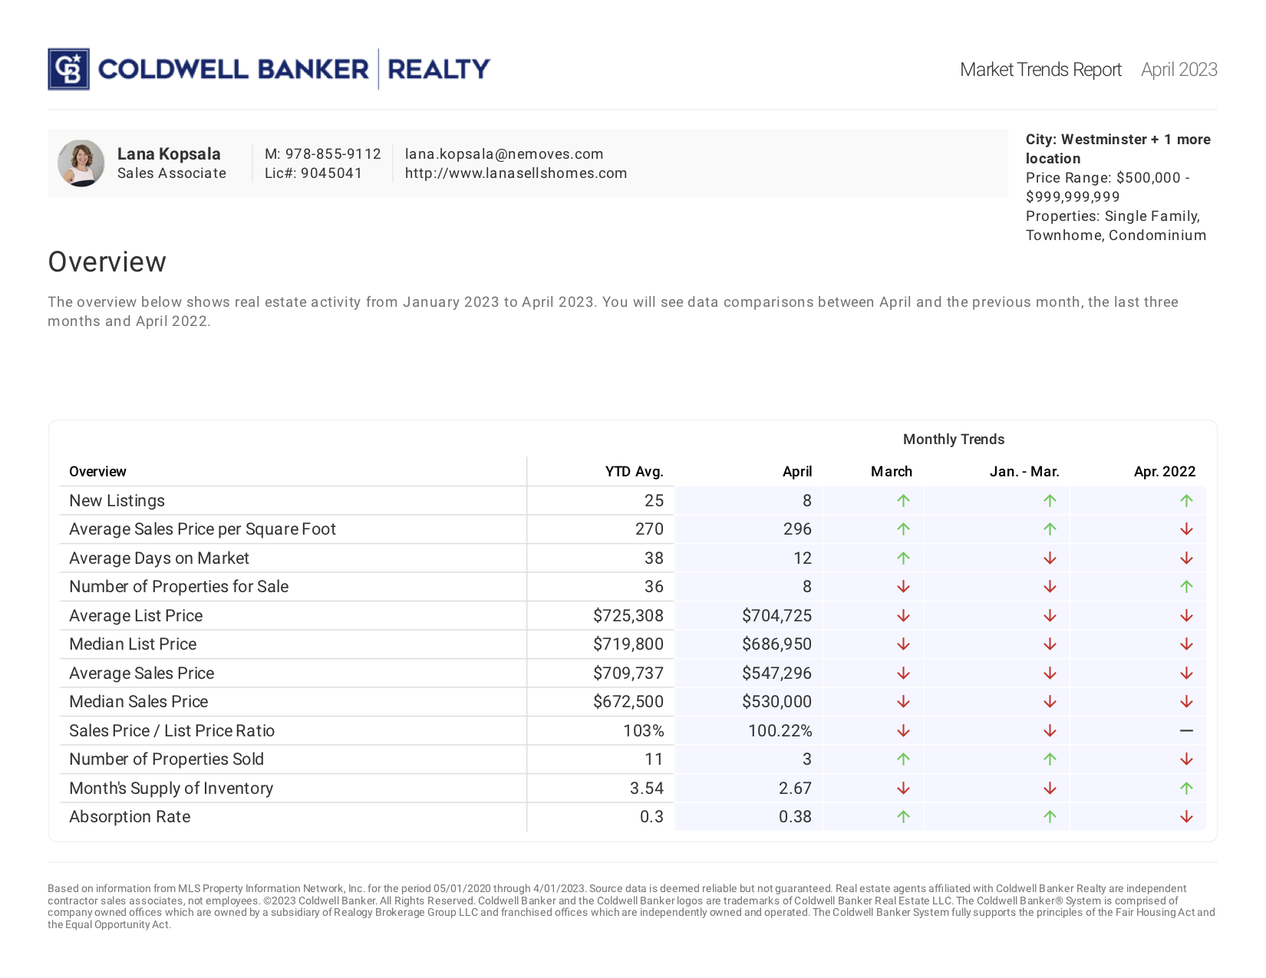Click the April value '$704,725'
This screenshot has height=978, width=1266.
(776, 616)
